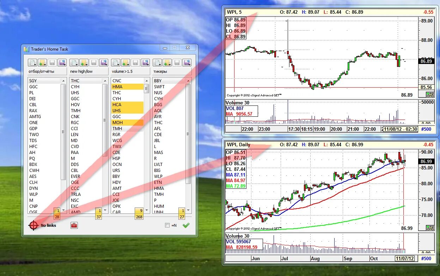Save the volume>1.5 list
This screenshot has width=440, height=276.
click(135, 62)
